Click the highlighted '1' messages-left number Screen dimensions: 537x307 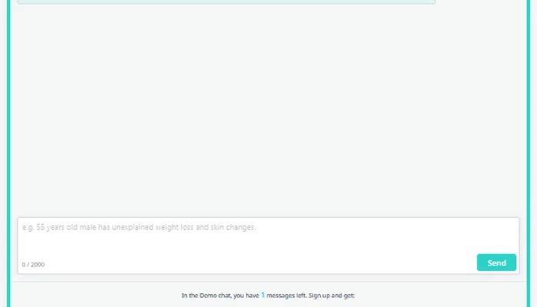[x=263, y=295]
